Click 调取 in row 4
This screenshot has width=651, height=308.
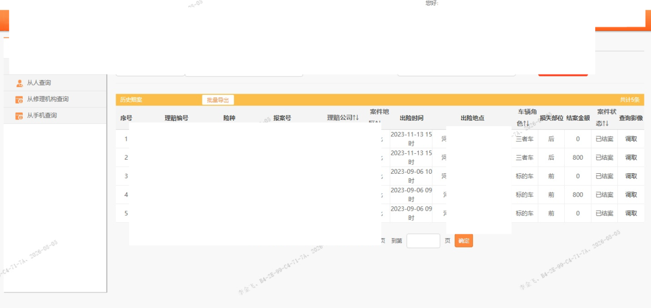click(x=631, y=194)
